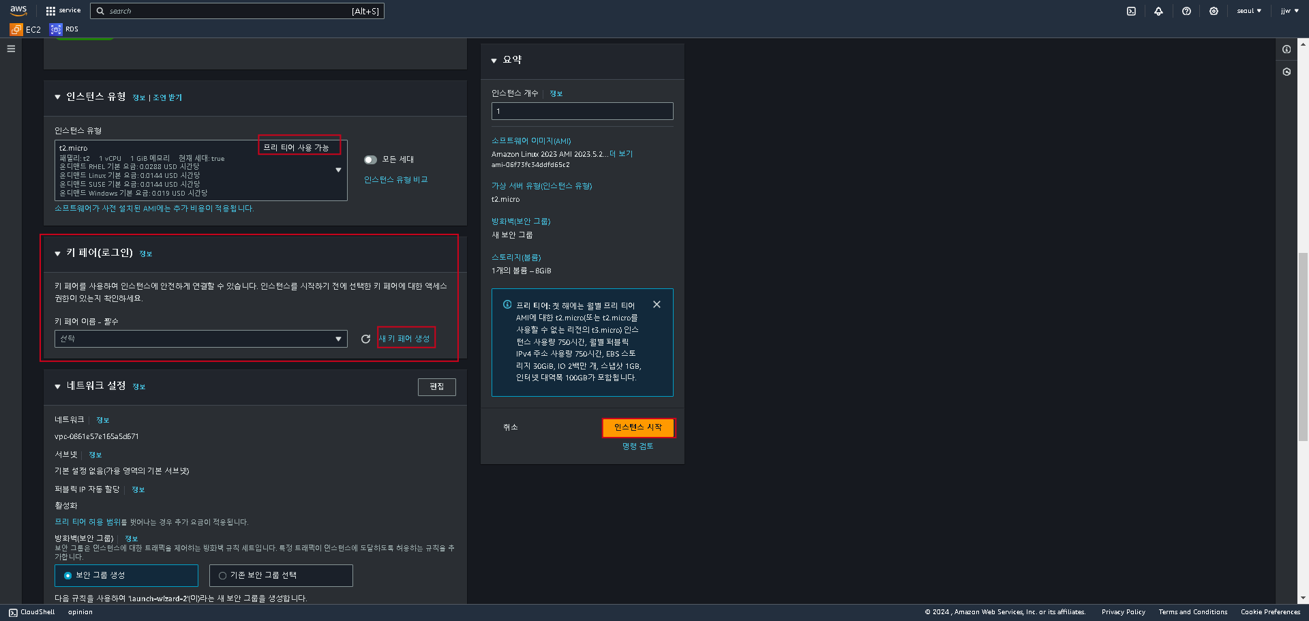The image size is (1309, 621).
Task: Open the help question-mark icon
Action: [1186, 11]
